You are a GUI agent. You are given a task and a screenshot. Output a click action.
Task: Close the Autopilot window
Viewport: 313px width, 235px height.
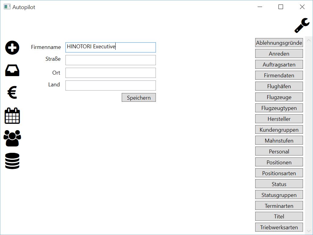[x=302, y=7]
